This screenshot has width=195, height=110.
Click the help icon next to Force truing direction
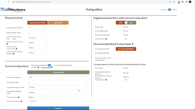tap(22, 101)
